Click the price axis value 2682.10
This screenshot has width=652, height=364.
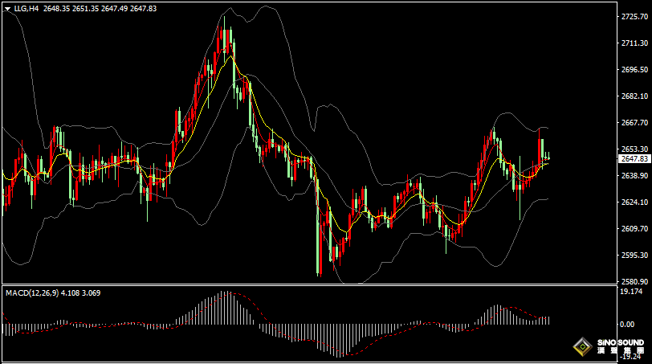pyautogui.click(x=634, y=96)
